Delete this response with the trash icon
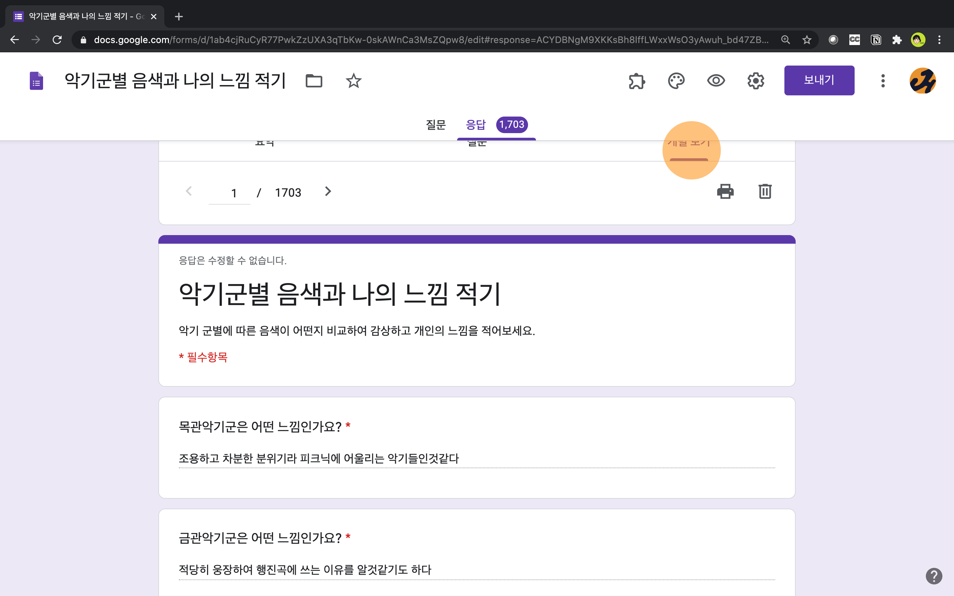This screenshot has height=596, width=954. click(x=765, y=192)
